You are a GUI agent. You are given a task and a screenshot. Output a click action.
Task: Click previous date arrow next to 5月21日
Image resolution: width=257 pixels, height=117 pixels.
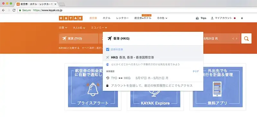pyautogui.click(x=233, y=39)
